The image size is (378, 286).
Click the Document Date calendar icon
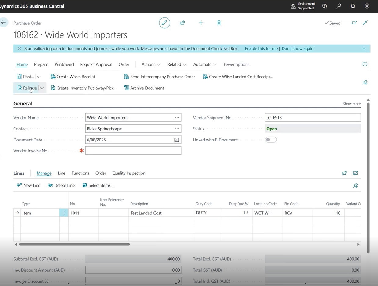coord(177,140)
